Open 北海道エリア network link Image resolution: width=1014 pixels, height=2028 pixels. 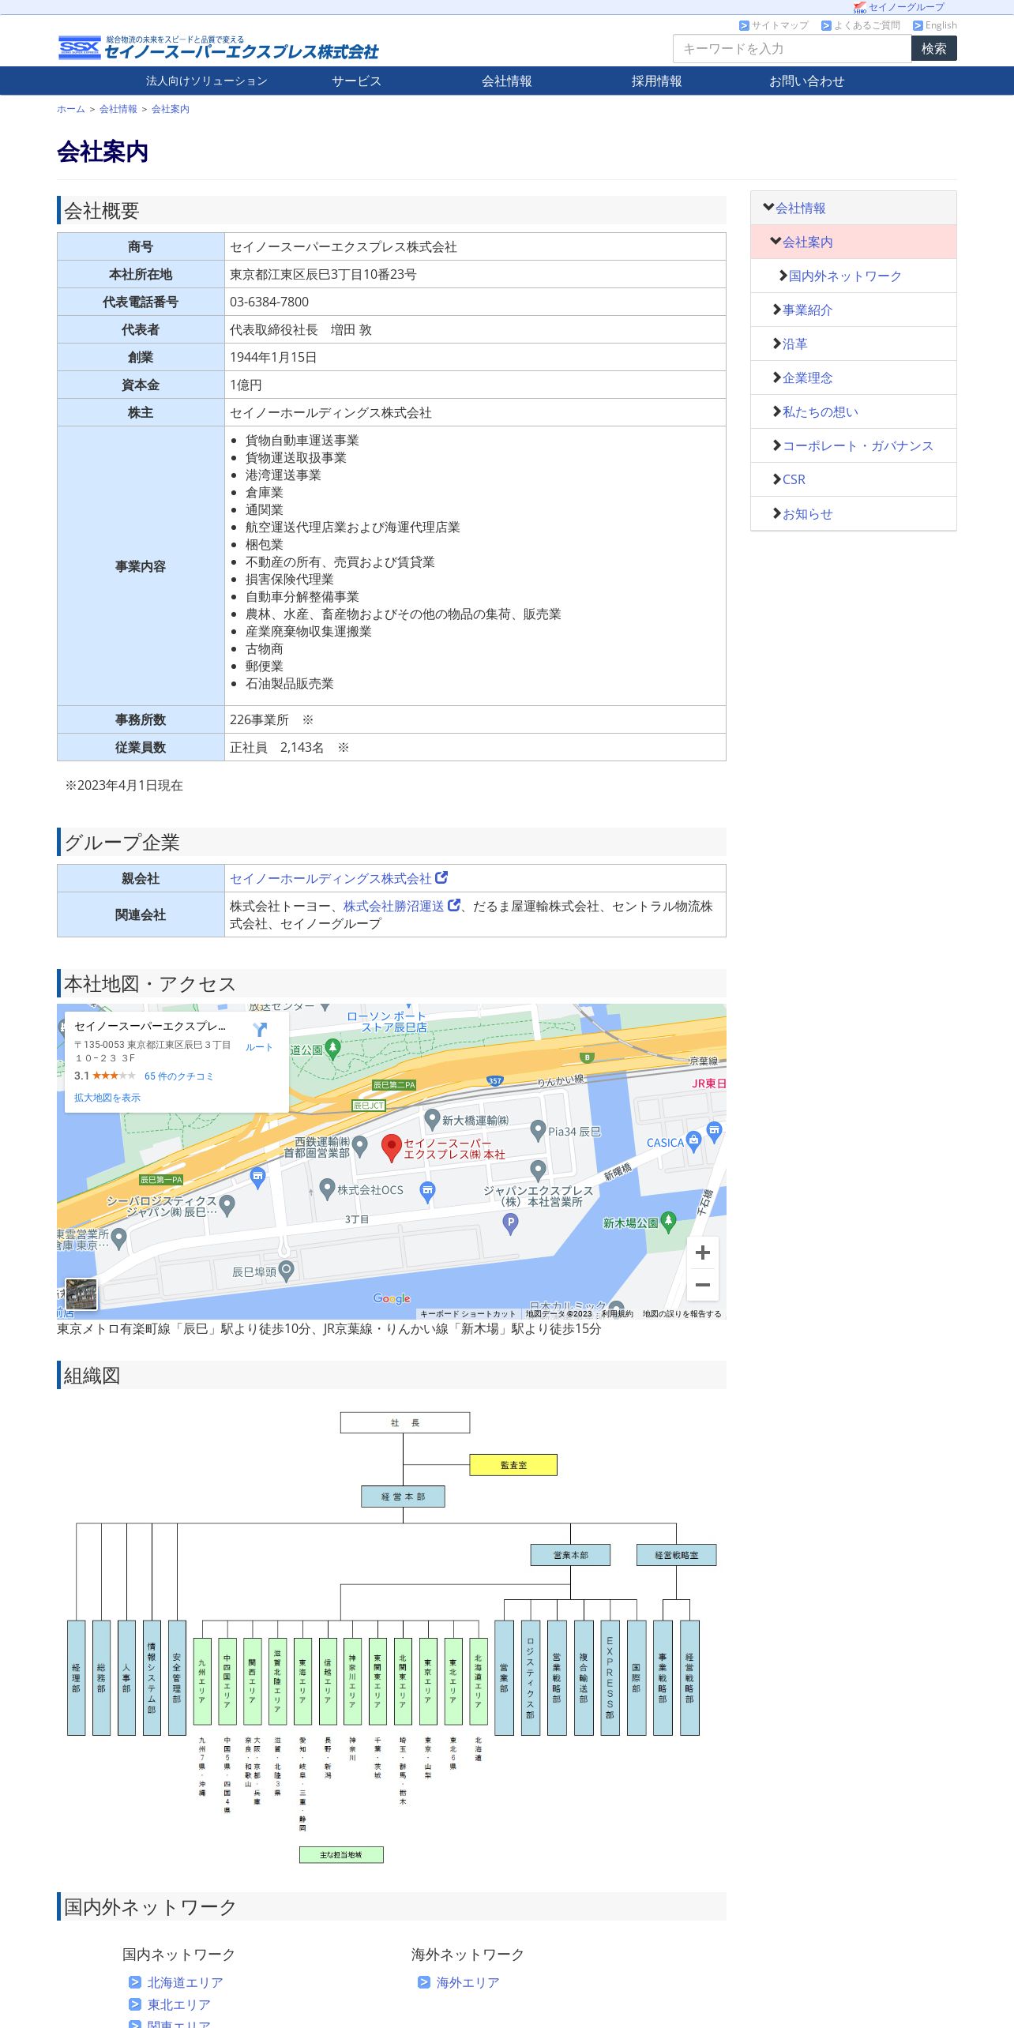pos(186,1982)
